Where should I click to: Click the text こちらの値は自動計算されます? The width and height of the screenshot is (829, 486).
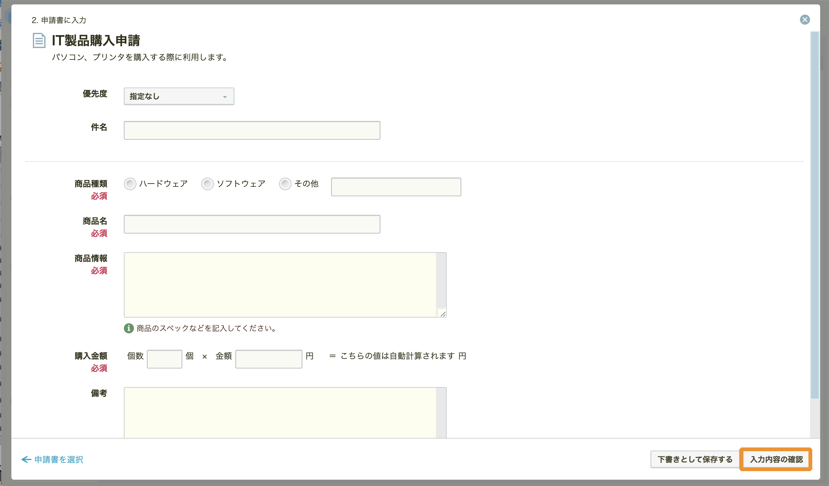click(x=398, y=356)
